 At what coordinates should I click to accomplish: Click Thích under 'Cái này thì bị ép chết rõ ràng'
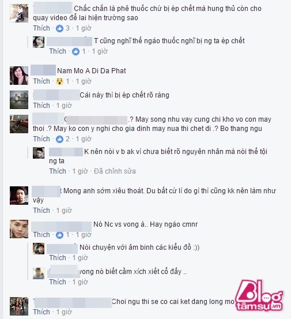41,106
